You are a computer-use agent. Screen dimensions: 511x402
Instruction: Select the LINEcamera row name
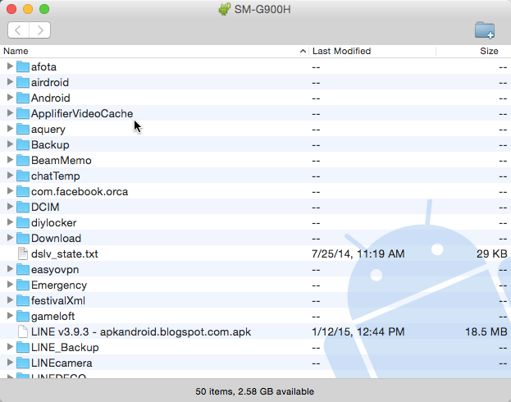[62, 363]
